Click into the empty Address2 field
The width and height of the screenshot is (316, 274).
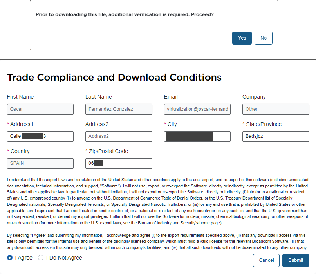(119, 136)
